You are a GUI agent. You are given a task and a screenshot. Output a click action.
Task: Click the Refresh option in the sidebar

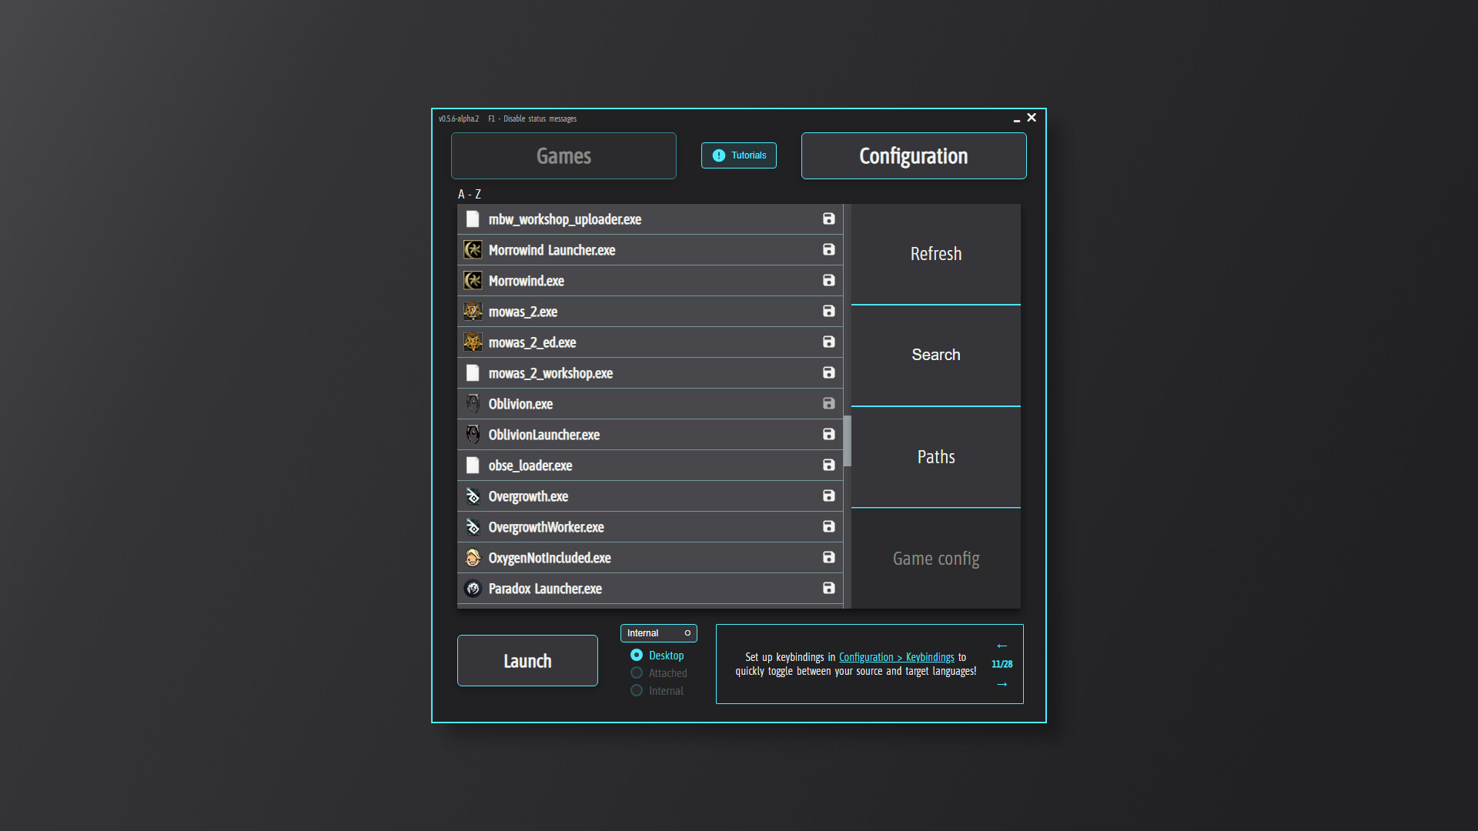click(x=935, y=253)
